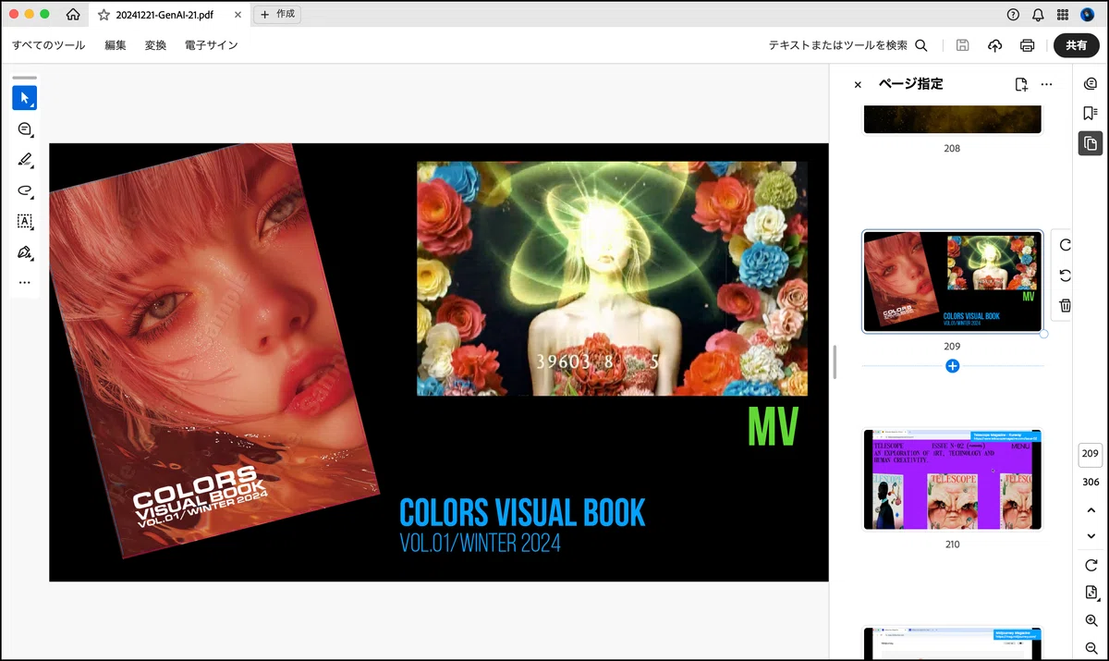The height and width of the screenshot is (661, 1109).
Task: Select the fill and sign pen tool
Action: [25, 251]
